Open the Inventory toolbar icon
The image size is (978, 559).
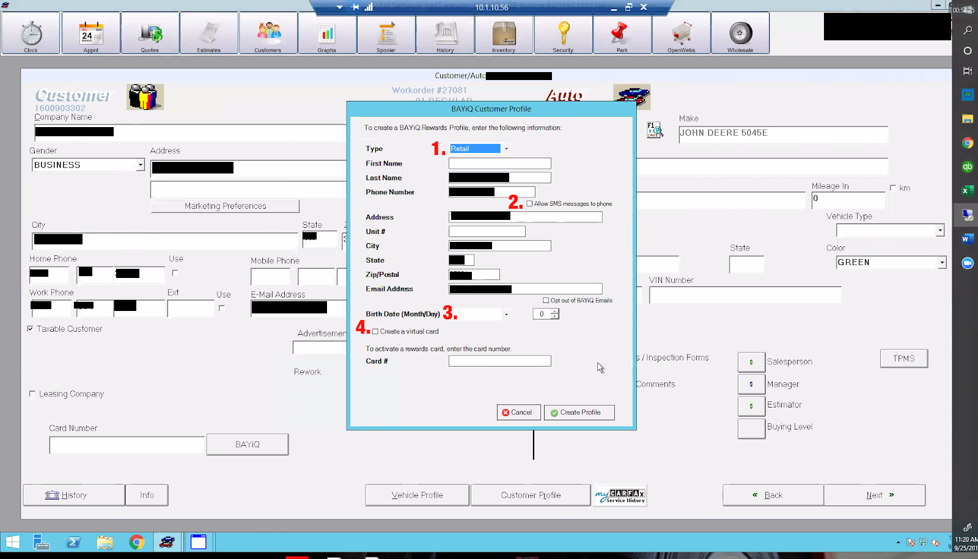click(504, 34)
